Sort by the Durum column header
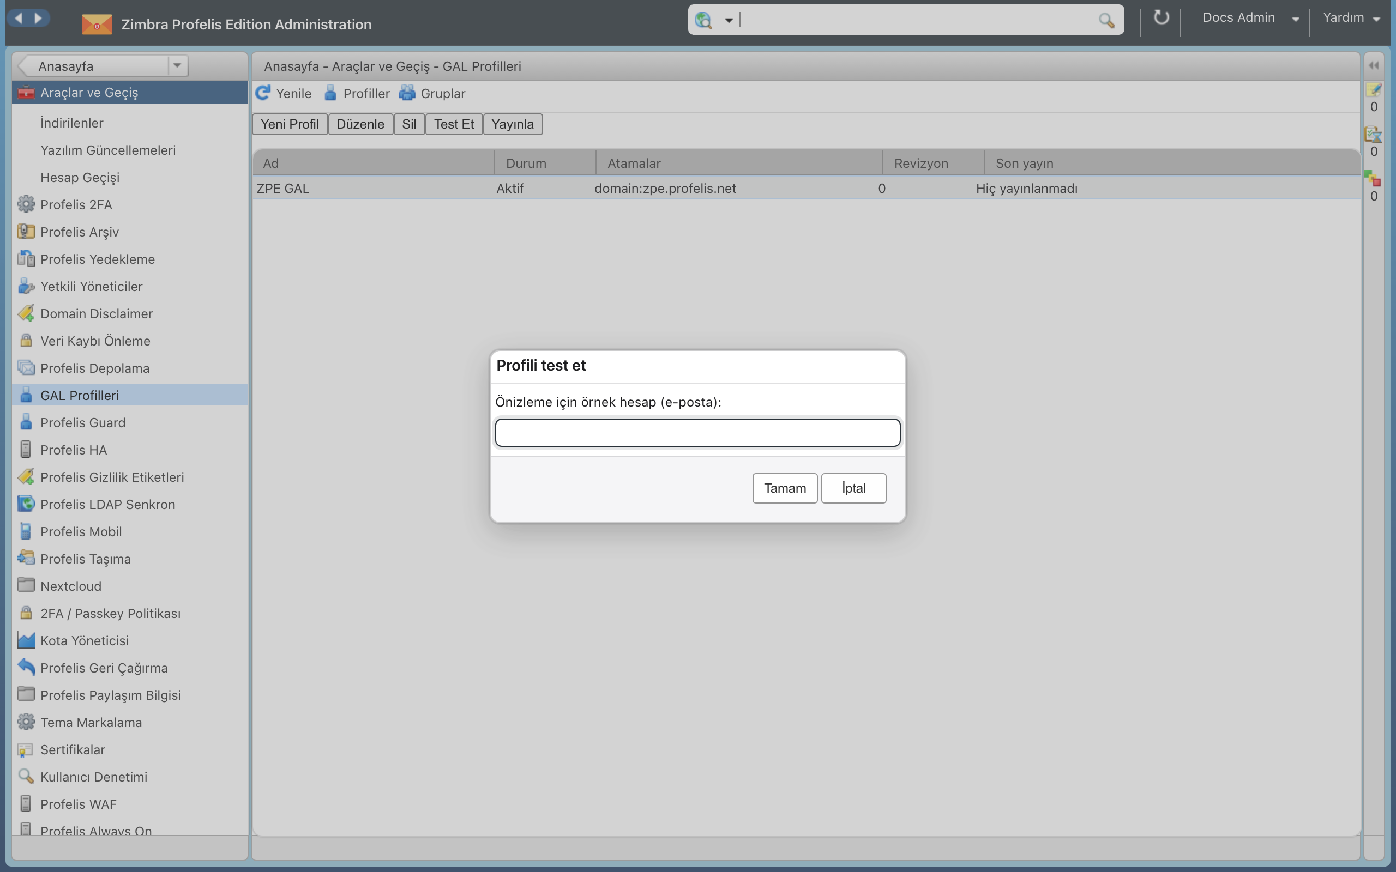Image resolution: width=1396 pixels, height=872 pixels. [x=545, y=163]
